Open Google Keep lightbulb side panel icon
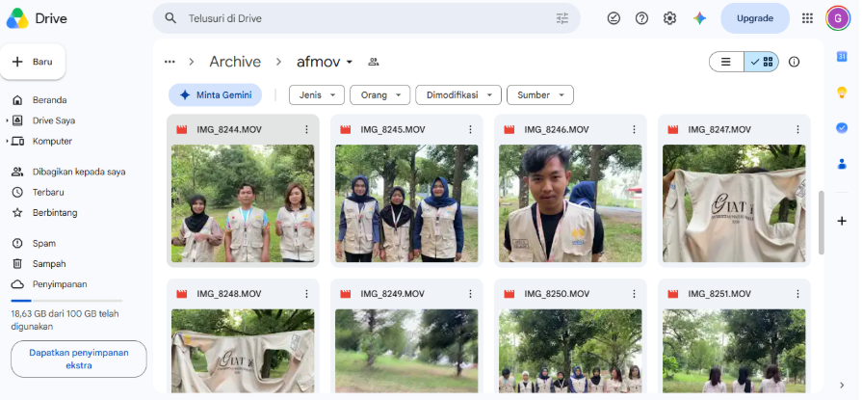This screenshot has height=400, width=862. (842, 93)
